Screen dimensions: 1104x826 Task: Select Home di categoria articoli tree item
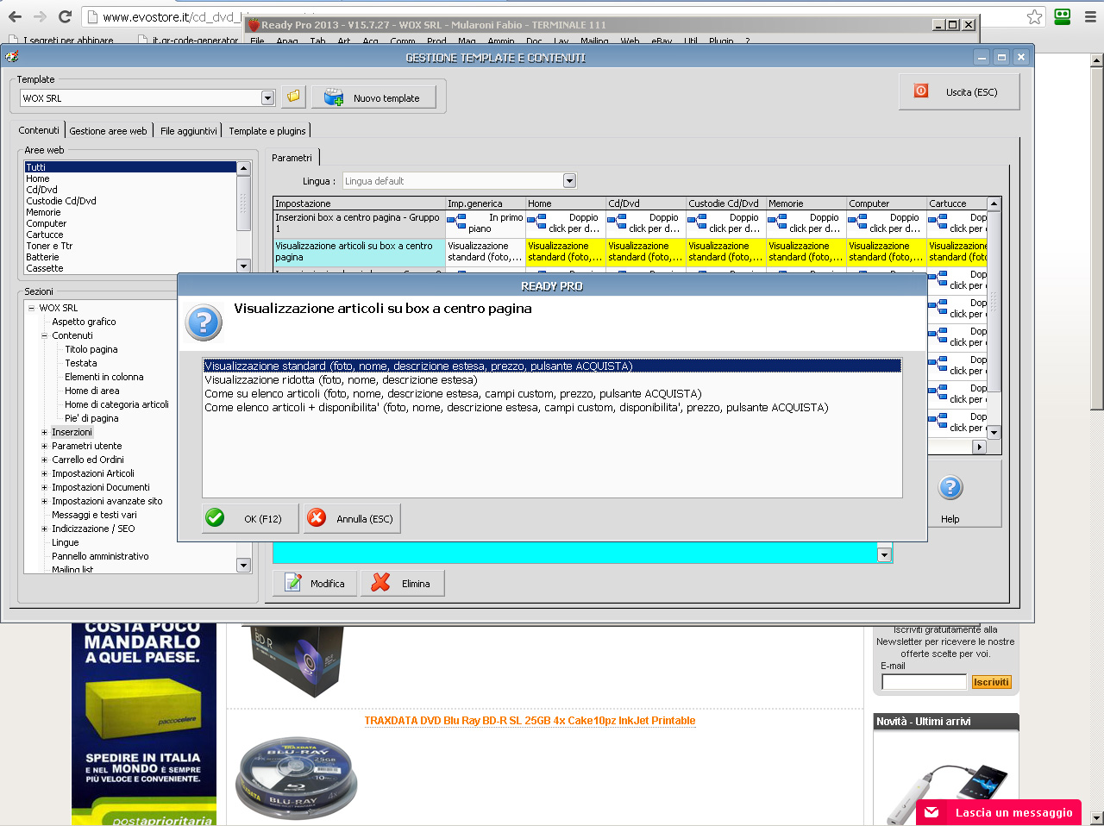point(116,404)
